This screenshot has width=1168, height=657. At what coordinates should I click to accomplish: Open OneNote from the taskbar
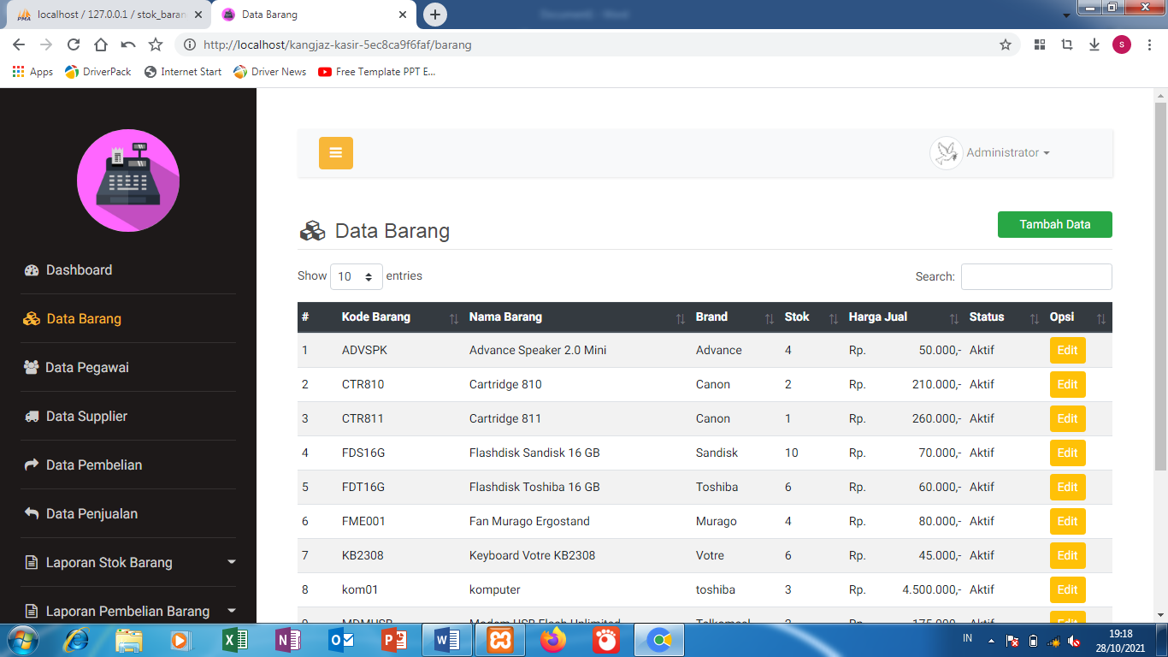point(288,640)
